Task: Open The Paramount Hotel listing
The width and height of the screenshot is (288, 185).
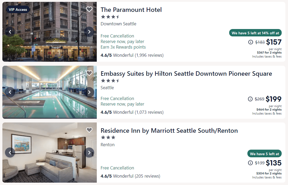Action: click(x=131, y=10)
